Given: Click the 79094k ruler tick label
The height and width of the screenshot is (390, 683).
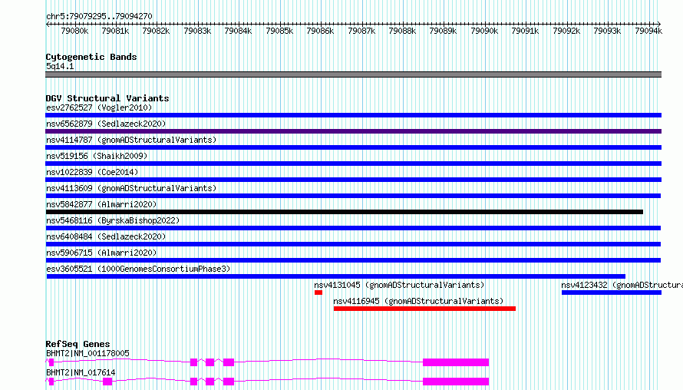Looking at the screenshot, I should click(x=648, y=31).
